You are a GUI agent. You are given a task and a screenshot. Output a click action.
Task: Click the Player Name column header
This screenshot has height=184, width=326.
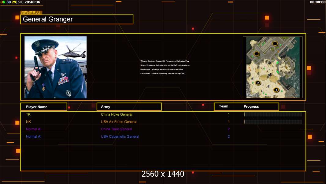[x=44, y=107]
